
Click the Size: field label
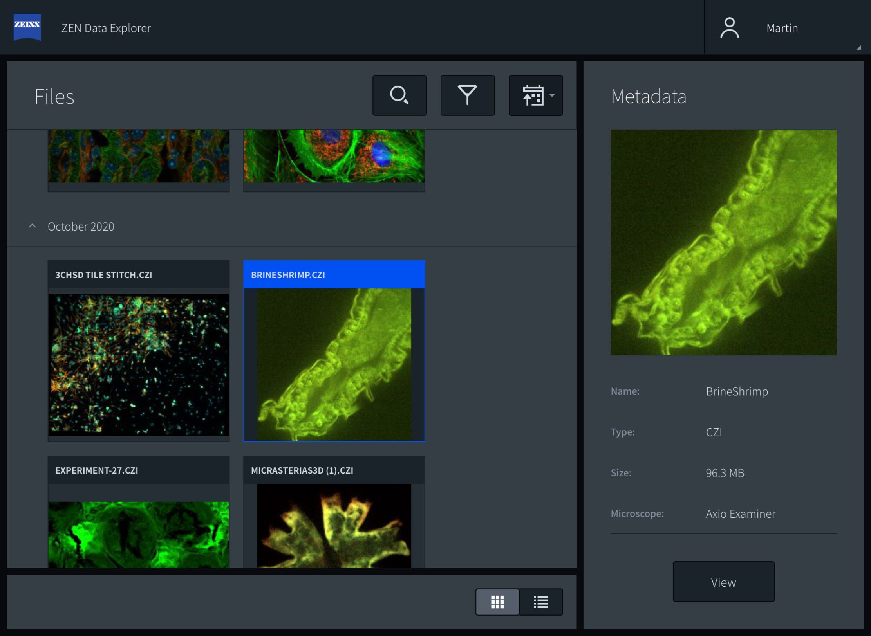(x=621, y=473)
